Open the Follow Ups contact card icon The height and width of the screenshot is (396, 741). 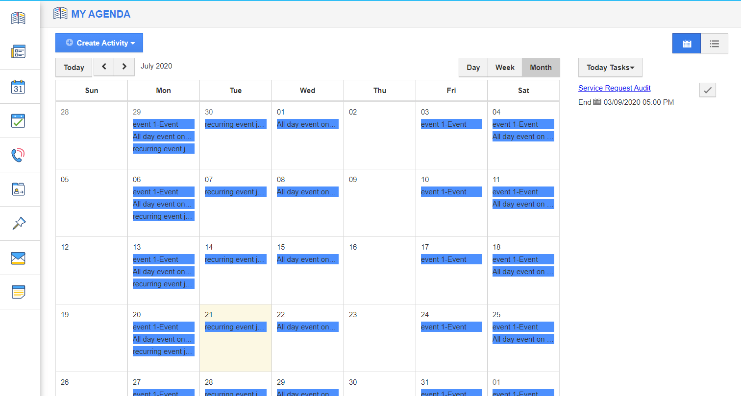[19, 189]
